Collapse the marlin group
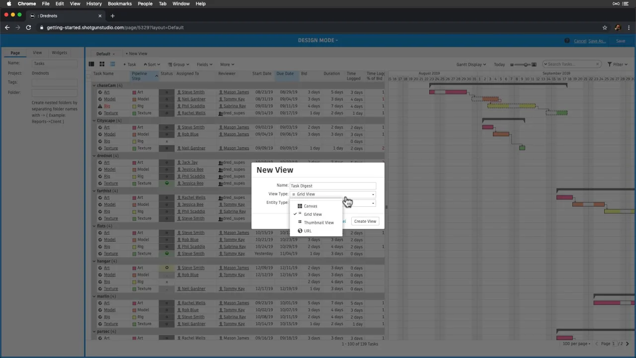Viewport: 636px width, 358px height. pyautogui.click(x=94, y=296)
